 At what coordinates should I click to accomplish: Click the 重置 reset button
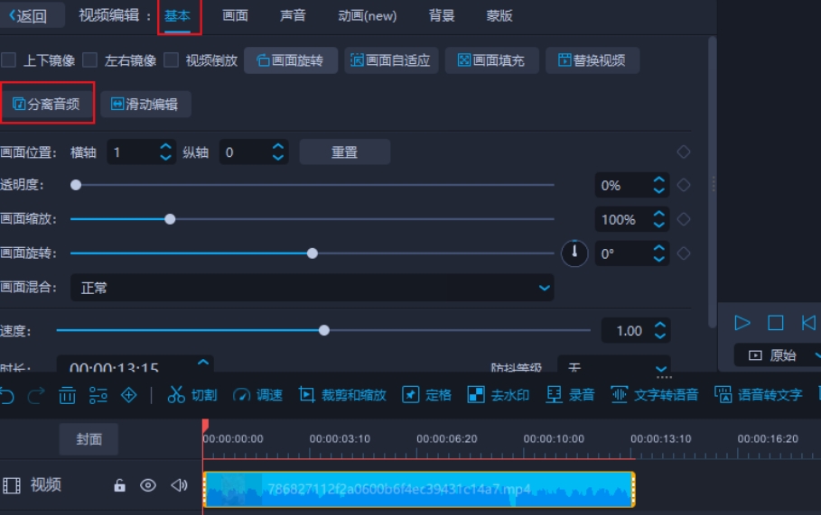(344, 152)
